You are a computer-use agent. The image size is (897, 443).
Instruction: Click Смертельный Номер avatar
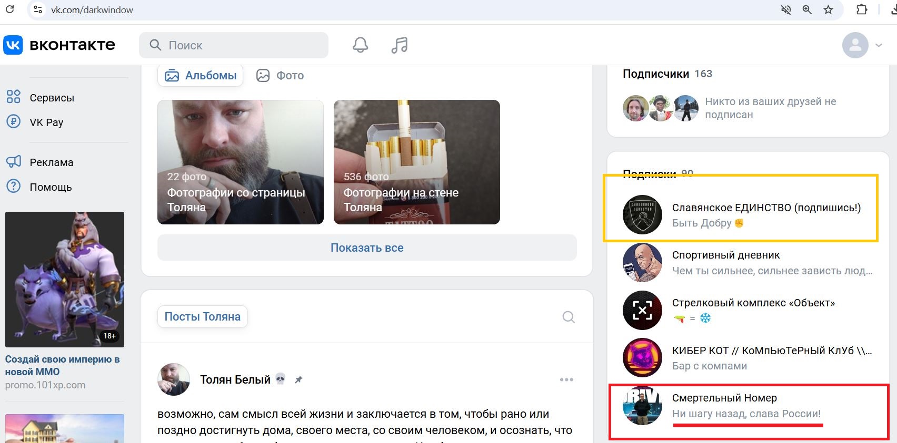[x=642, y=405]
